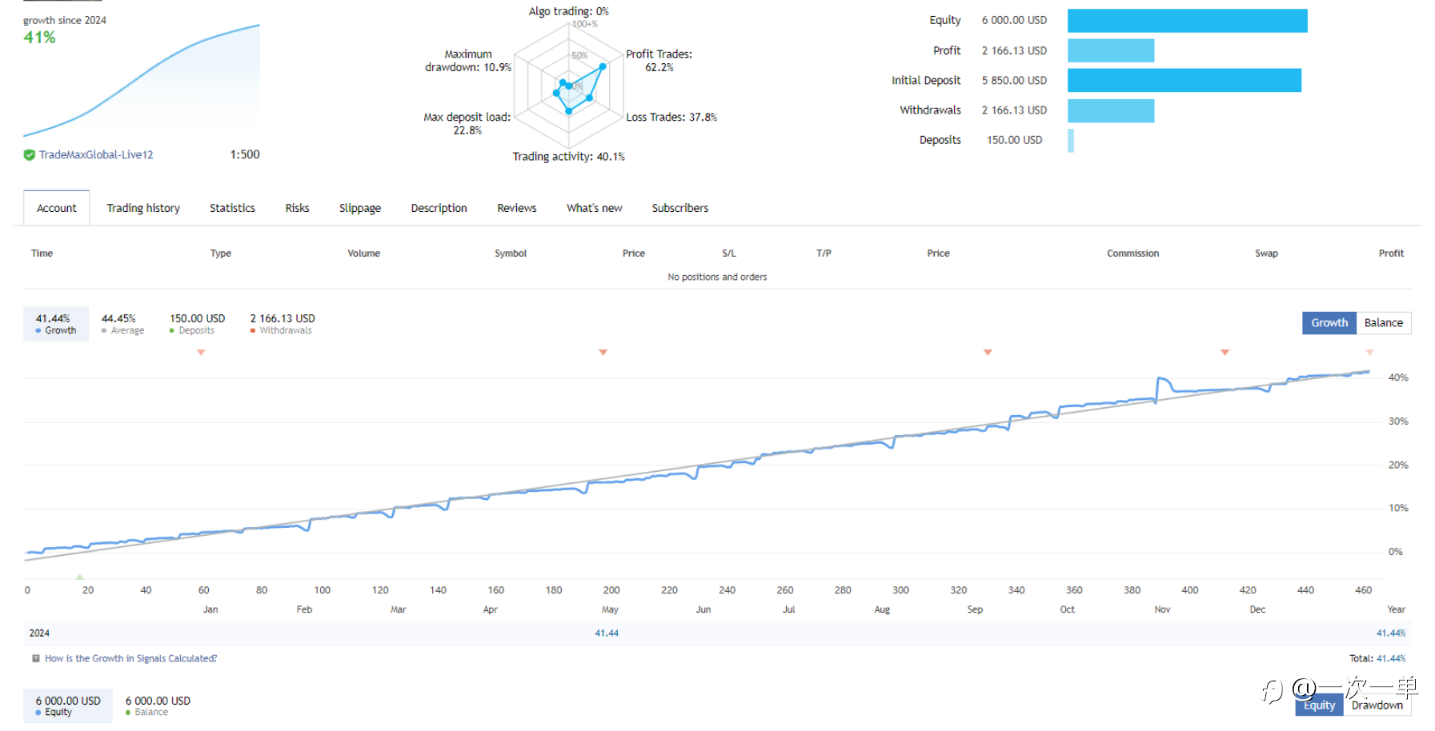
Task: Open the Reviews tab
Action: [517, 208]
